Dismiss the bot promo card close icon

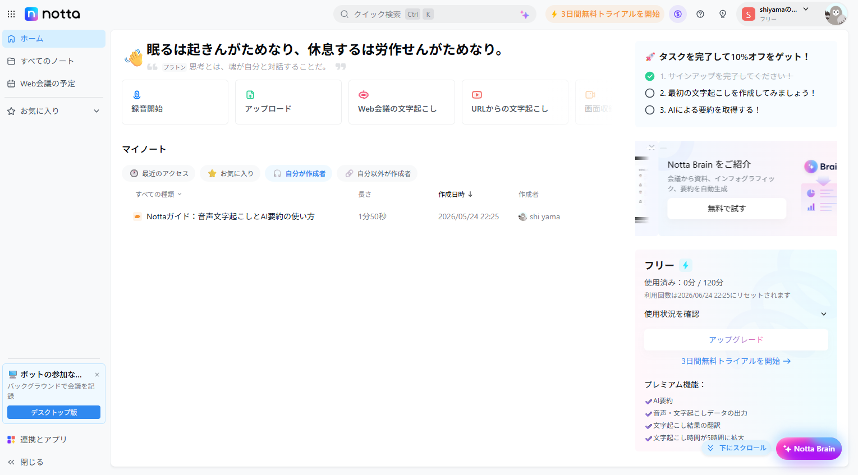coord(97,375)
